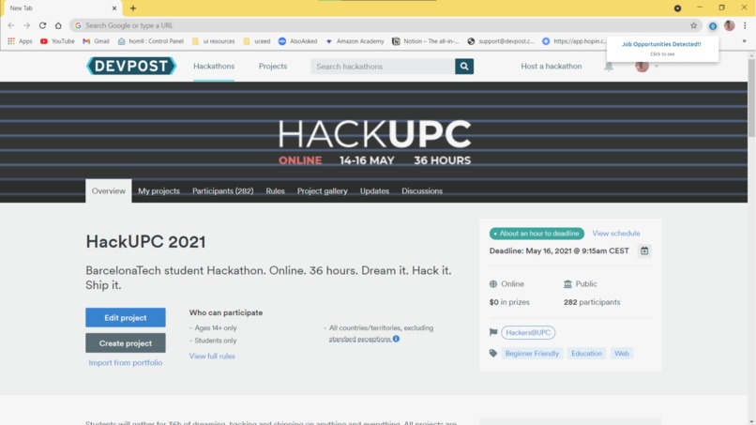Screen dimensions: 756x425
Task: Add deadline to calendar icon
Action: tap(644, 250)
